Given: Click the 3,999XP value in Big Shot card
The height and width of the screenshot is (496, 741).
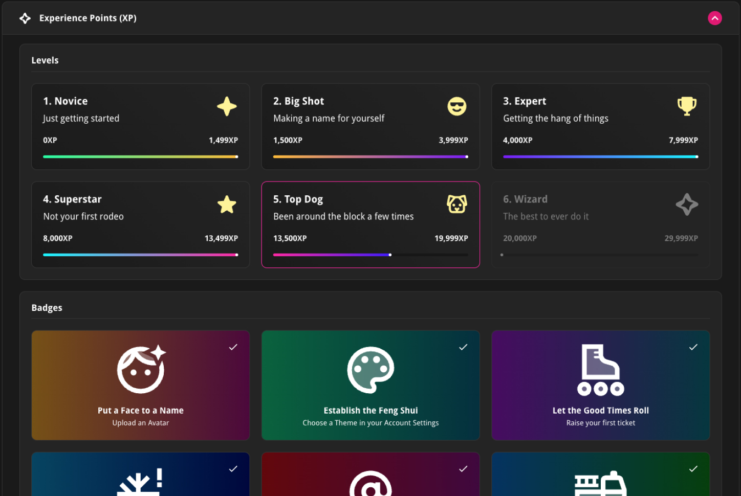Looking at the screenshot, I should pos(453,140).
